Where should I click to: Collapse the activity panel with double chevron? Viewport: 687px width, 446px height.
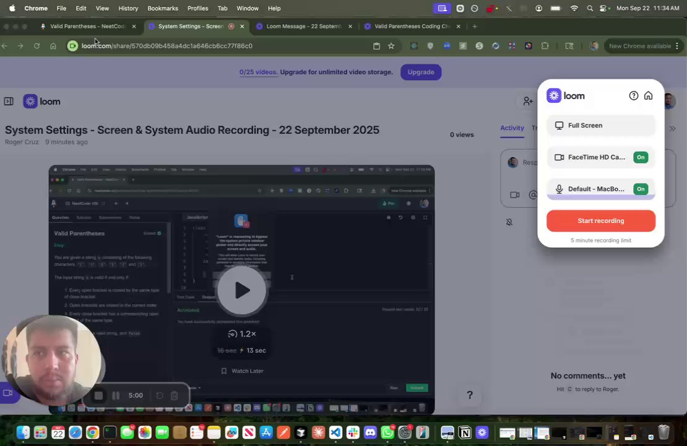pyautogui.click(x=672, y=128)
